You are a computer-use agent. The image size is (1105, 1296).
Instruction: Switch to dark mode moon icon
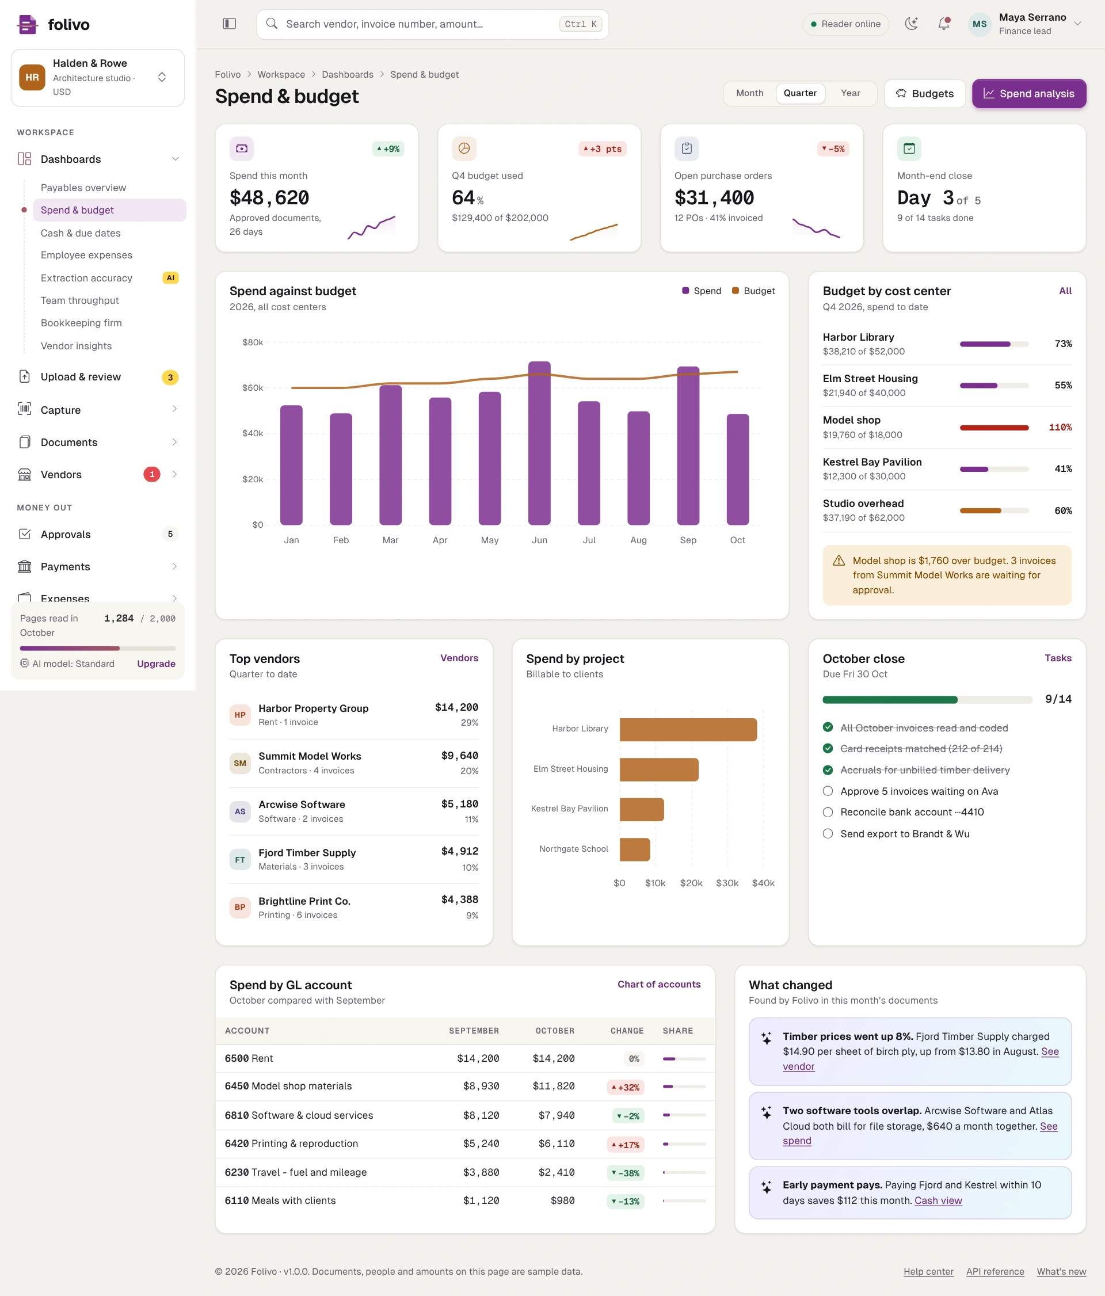[x=912, y=24]
